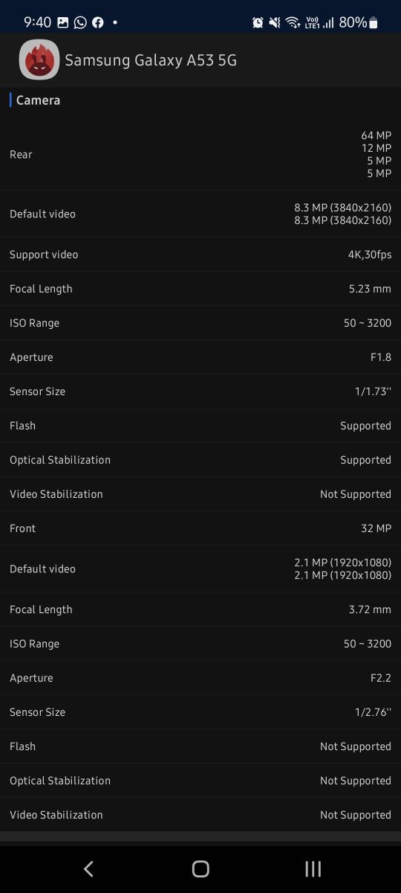Viewport: 401px width, 893px height.
Task: Tap the Android back navigation arrow
Action: coord(88,868)
